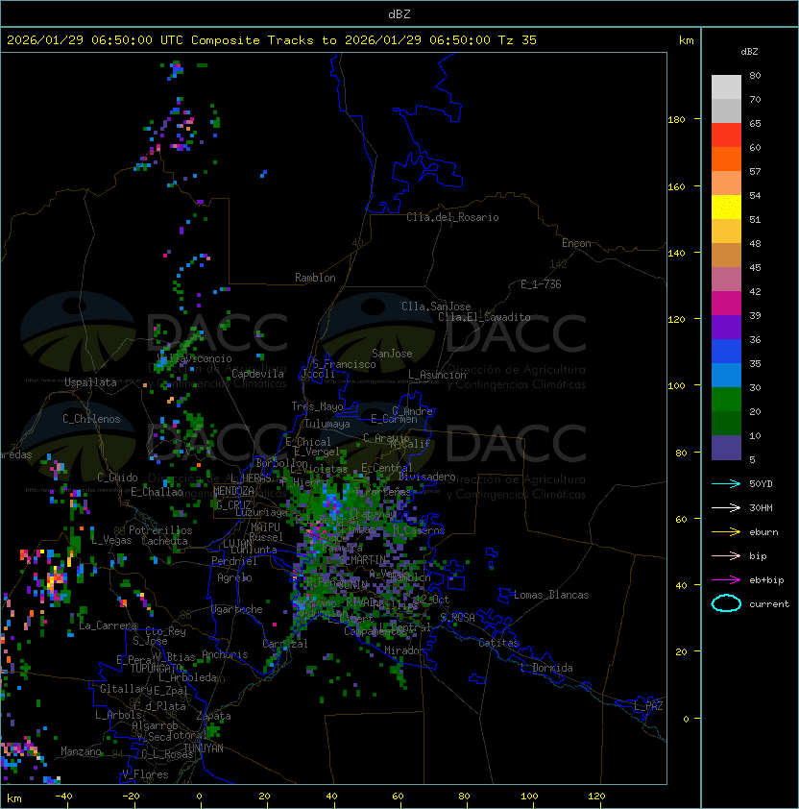Screen dimensions: 799x809
Task: Click the 'Villavicencio' place label
Action: tap(194, 358)
